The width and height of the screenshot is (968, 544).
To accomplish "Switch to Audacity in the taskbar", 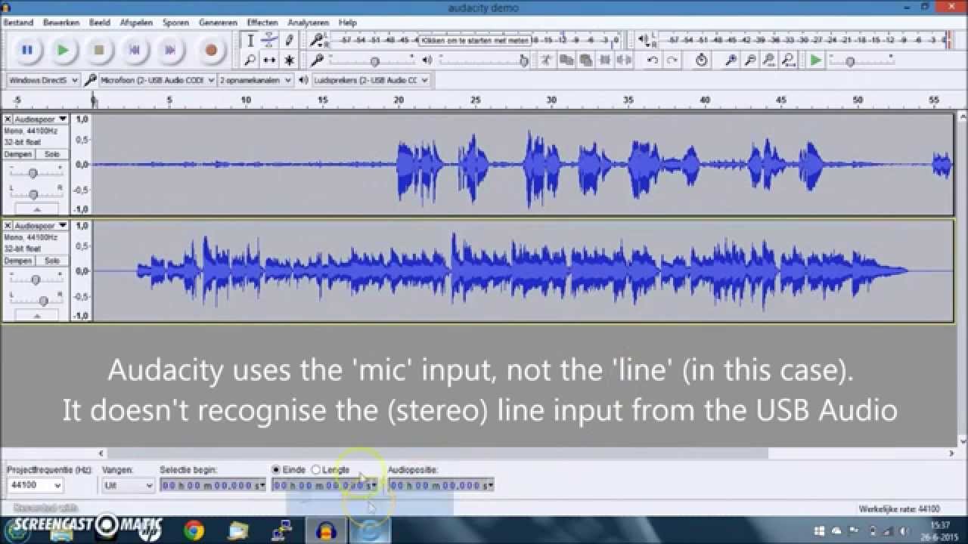I will (x=327, y=531).
